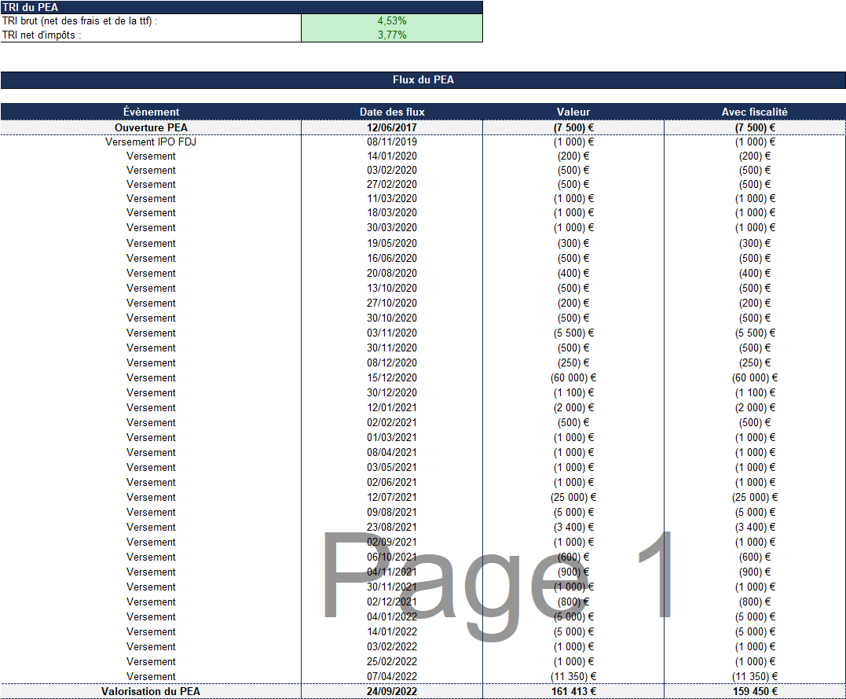Select the date cell 18/03/2020
The width and height of the screenshot is (846, 699).
point(392,213)
